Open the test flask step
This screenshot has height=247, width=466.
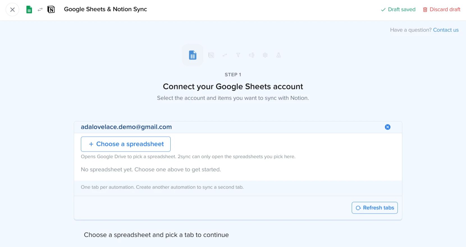pyautogui.click(x=278, y=55)
